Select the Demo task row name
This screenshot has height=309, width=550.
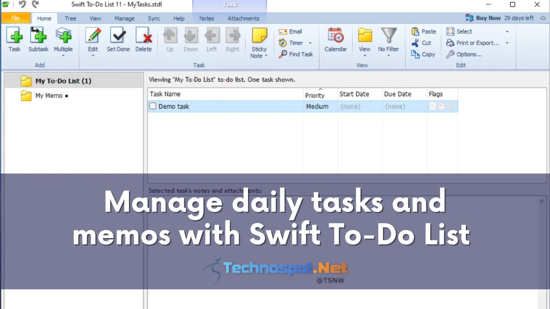click(x=174, y=106)
